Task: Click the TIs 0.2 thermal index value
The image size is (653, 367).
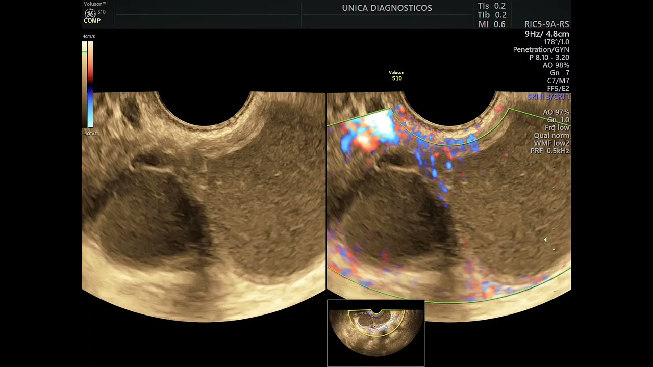Action: 492,6
